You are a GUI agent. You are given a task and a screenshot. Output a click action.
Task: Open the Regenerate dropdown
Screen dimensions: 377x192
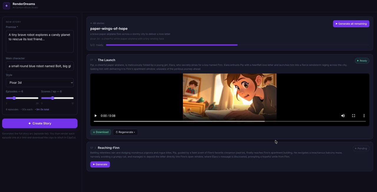pos(125,132)
